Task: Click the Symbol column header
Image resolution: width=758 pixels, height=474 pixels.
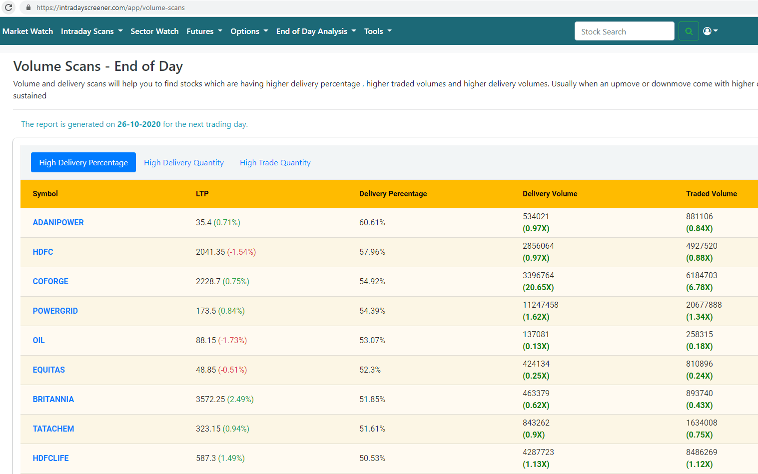Action: pyautogui.click(x=45, y=194)
